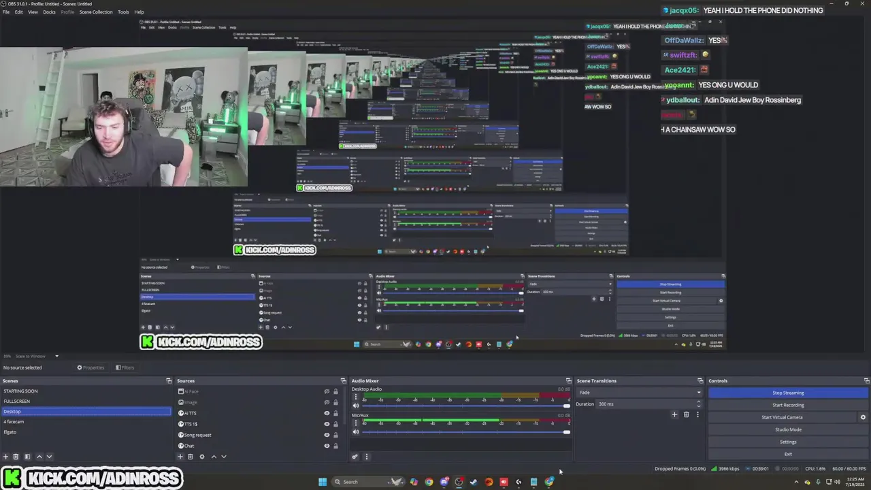Screen dimensions: 871x490
Task: Open Steam from the taskbar
Action: (474, 482)
